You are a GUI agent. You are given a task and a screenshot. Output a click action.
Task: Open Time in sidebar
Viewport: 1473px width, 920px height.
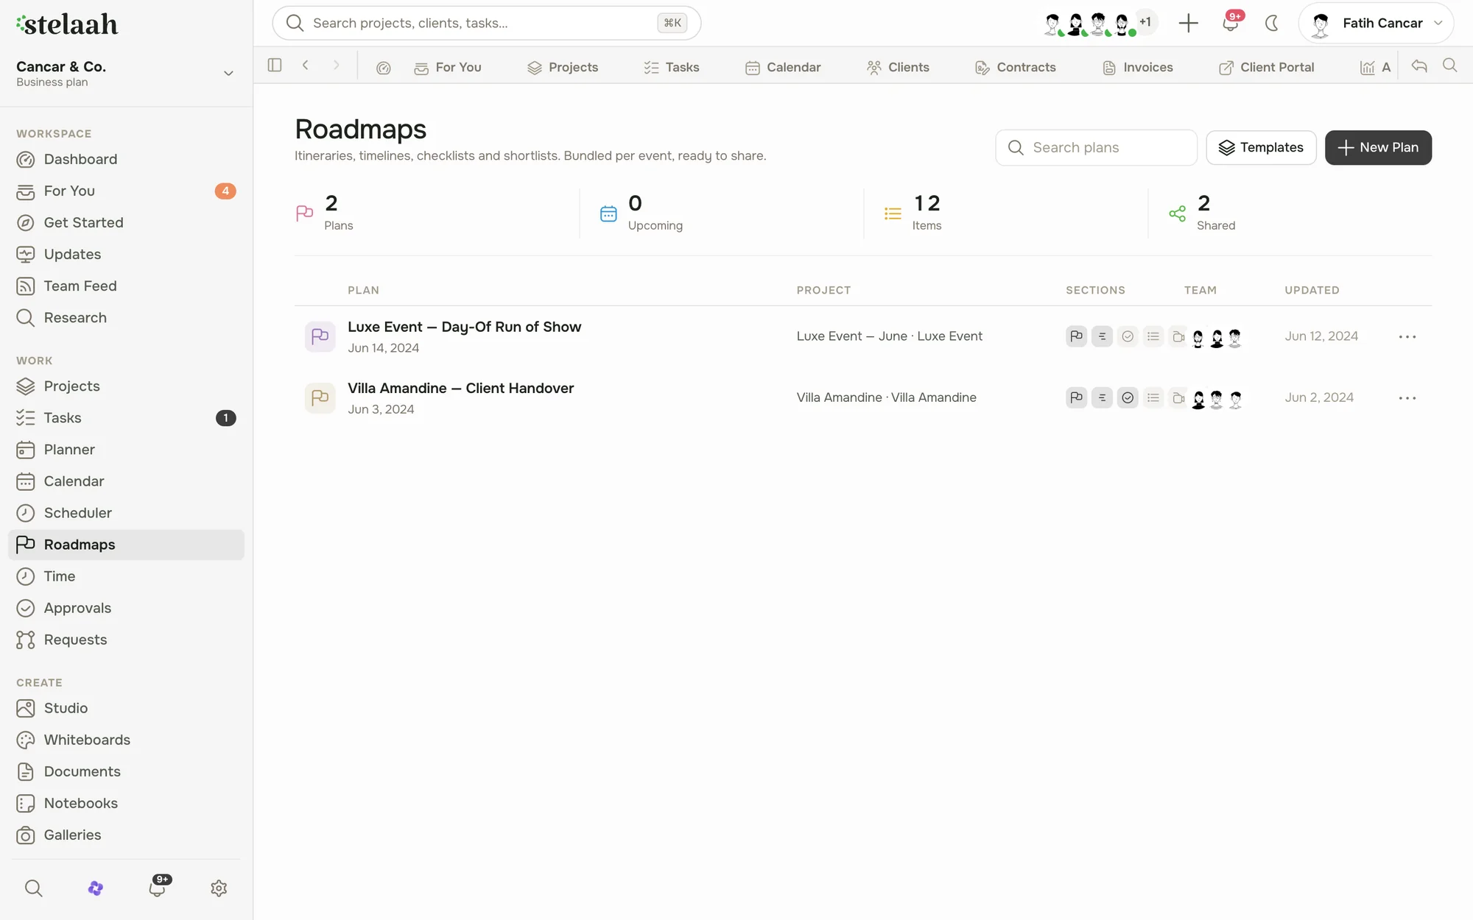[126, 576]
